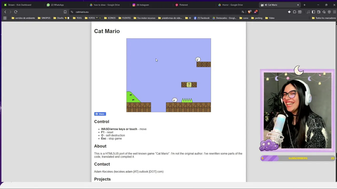
Task: Toggle the browser sidebar panel icon
Action: pos(313,12)
